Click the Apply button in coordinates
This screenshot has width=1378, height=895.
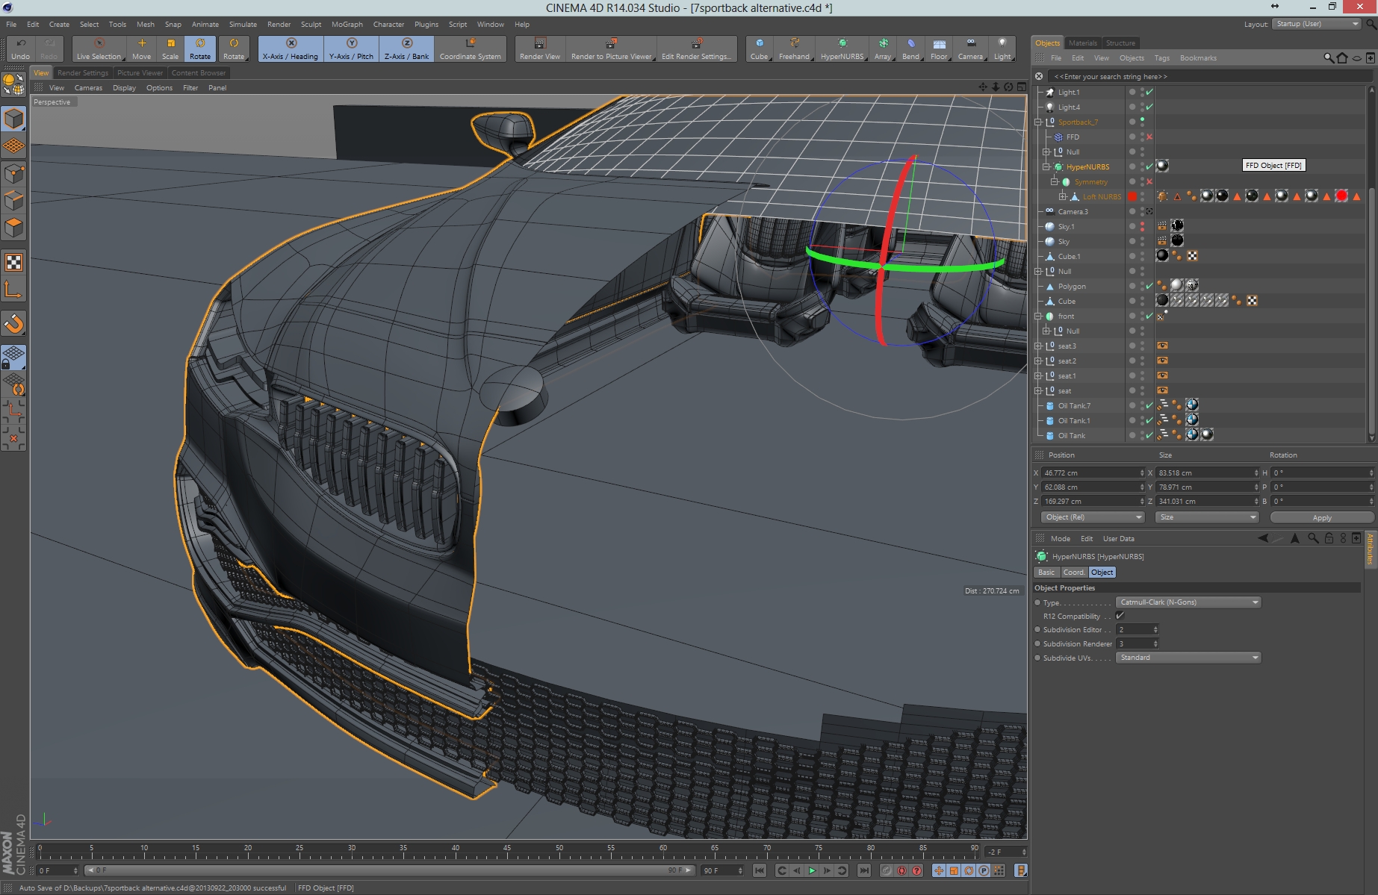pyautogui.click(x=1321, y=517)
